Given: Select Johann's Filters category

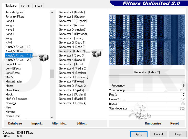Looking at the screenshot, I should (15, 17).
